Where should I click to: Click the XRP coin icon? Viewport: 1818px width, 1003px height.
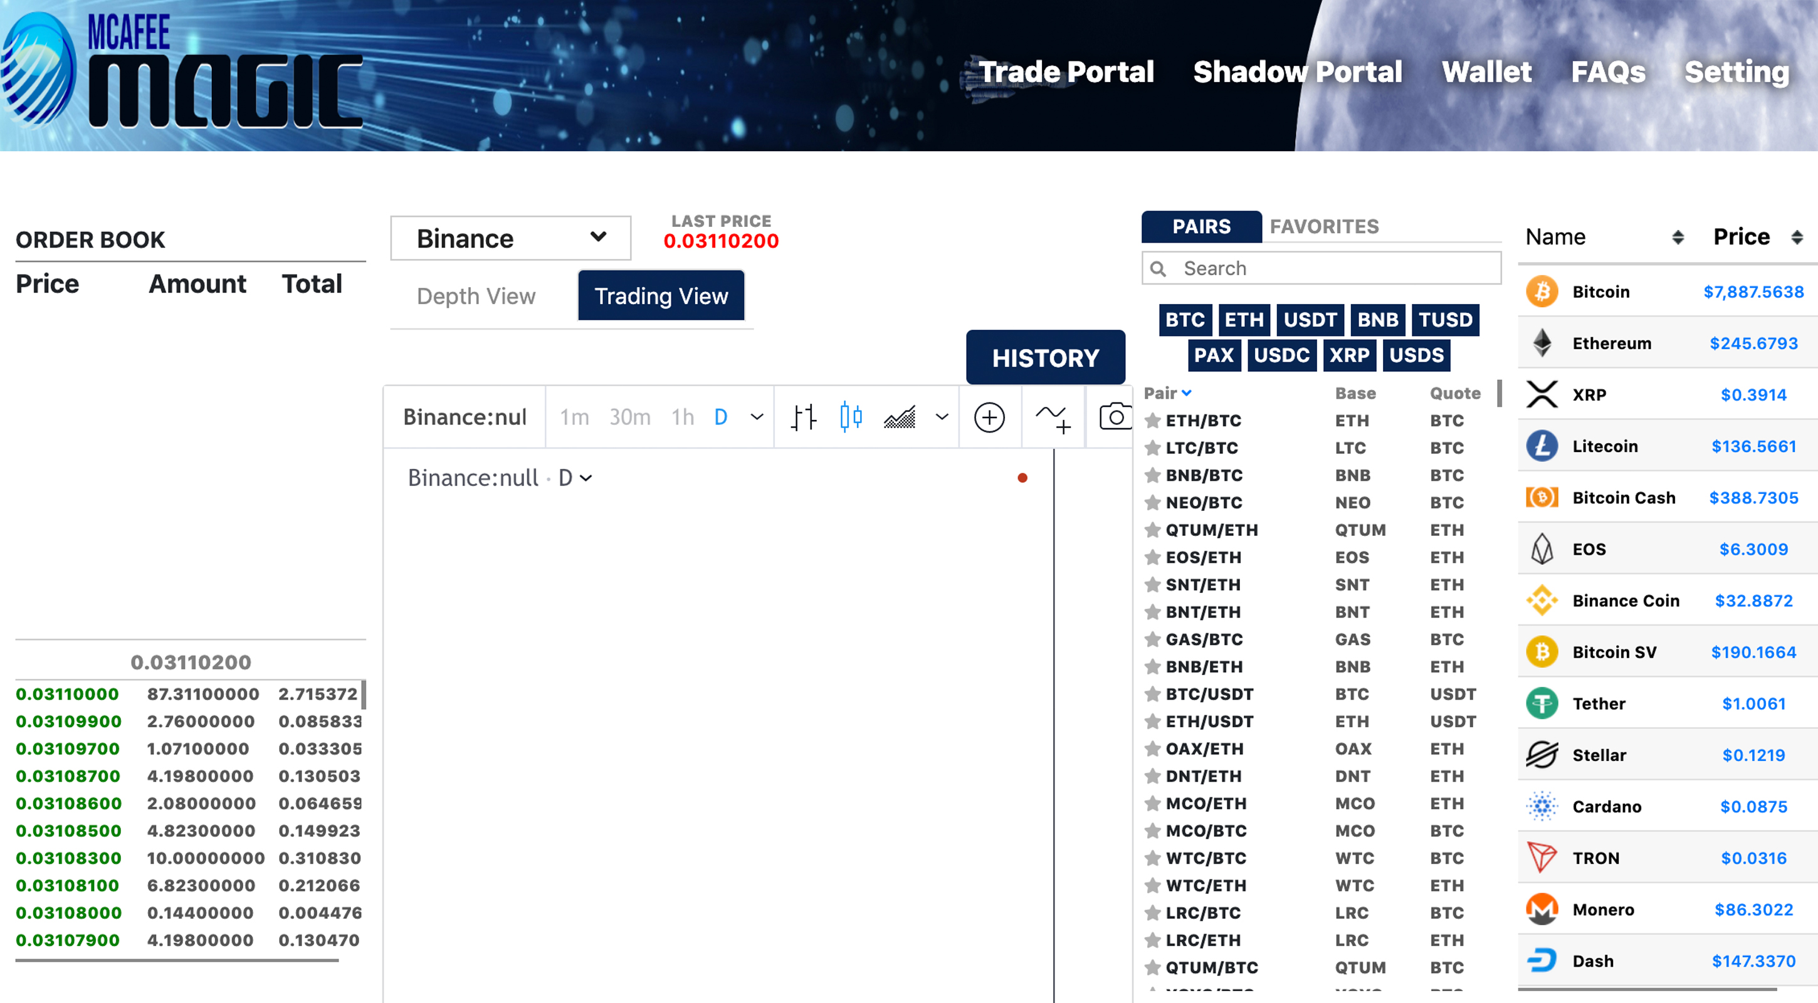point(1542,394)
